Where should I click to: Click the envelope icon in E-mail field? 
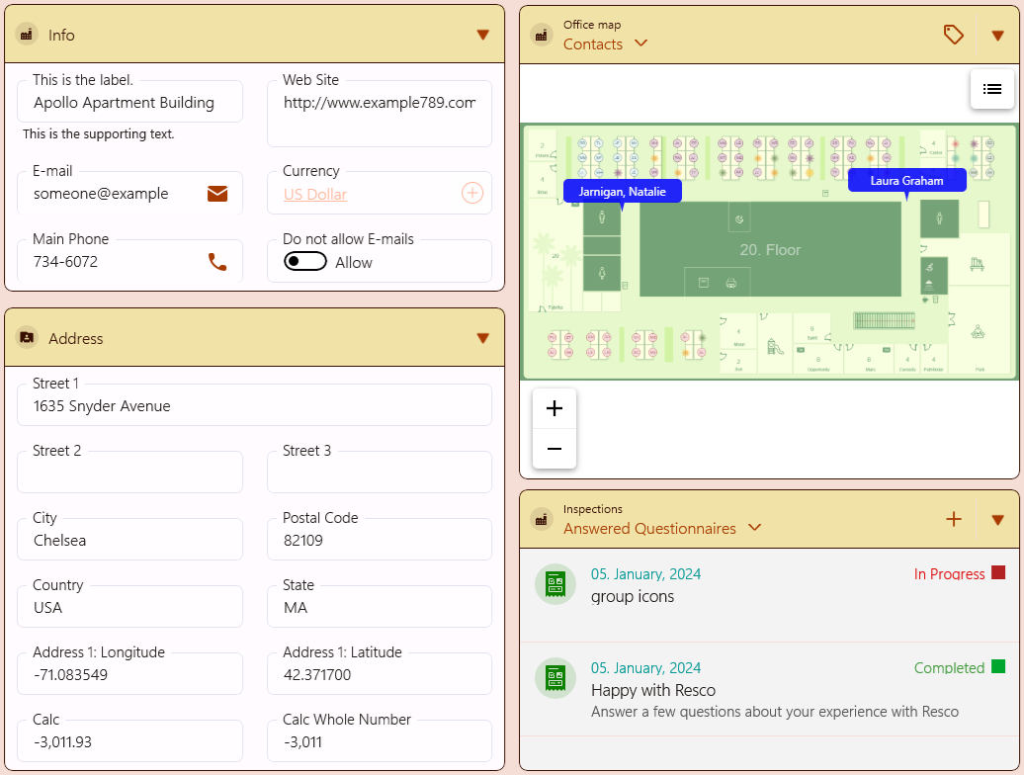click(217, 194)
